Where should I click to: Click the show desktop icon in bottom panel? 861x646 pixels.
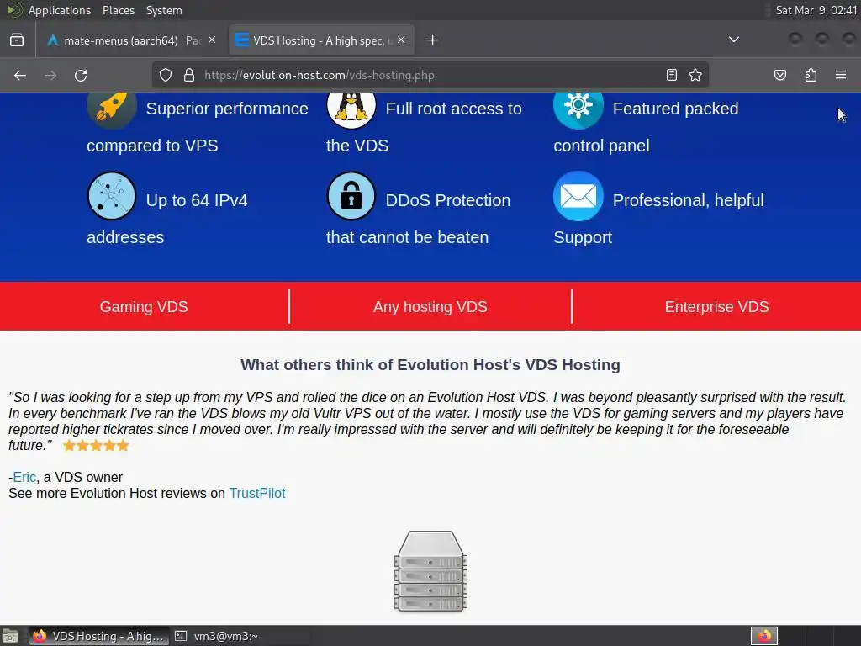[10, 636]
